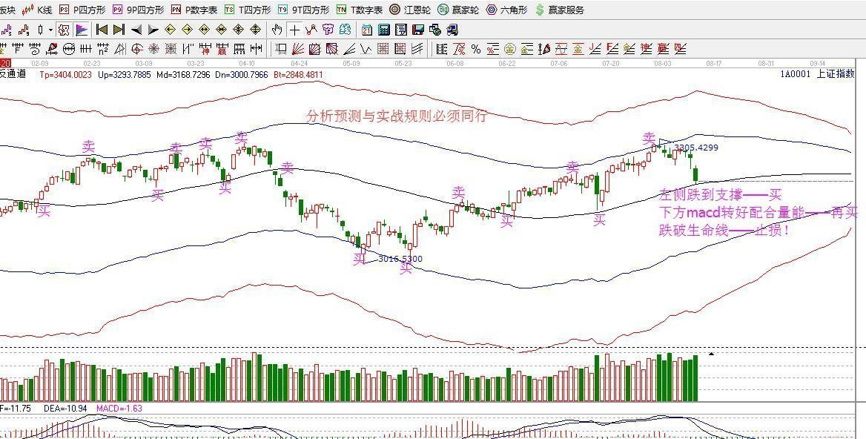Select the hand pan tool
Image resolution: width=866 pixels, height=439 pixels.
point(277,30)
